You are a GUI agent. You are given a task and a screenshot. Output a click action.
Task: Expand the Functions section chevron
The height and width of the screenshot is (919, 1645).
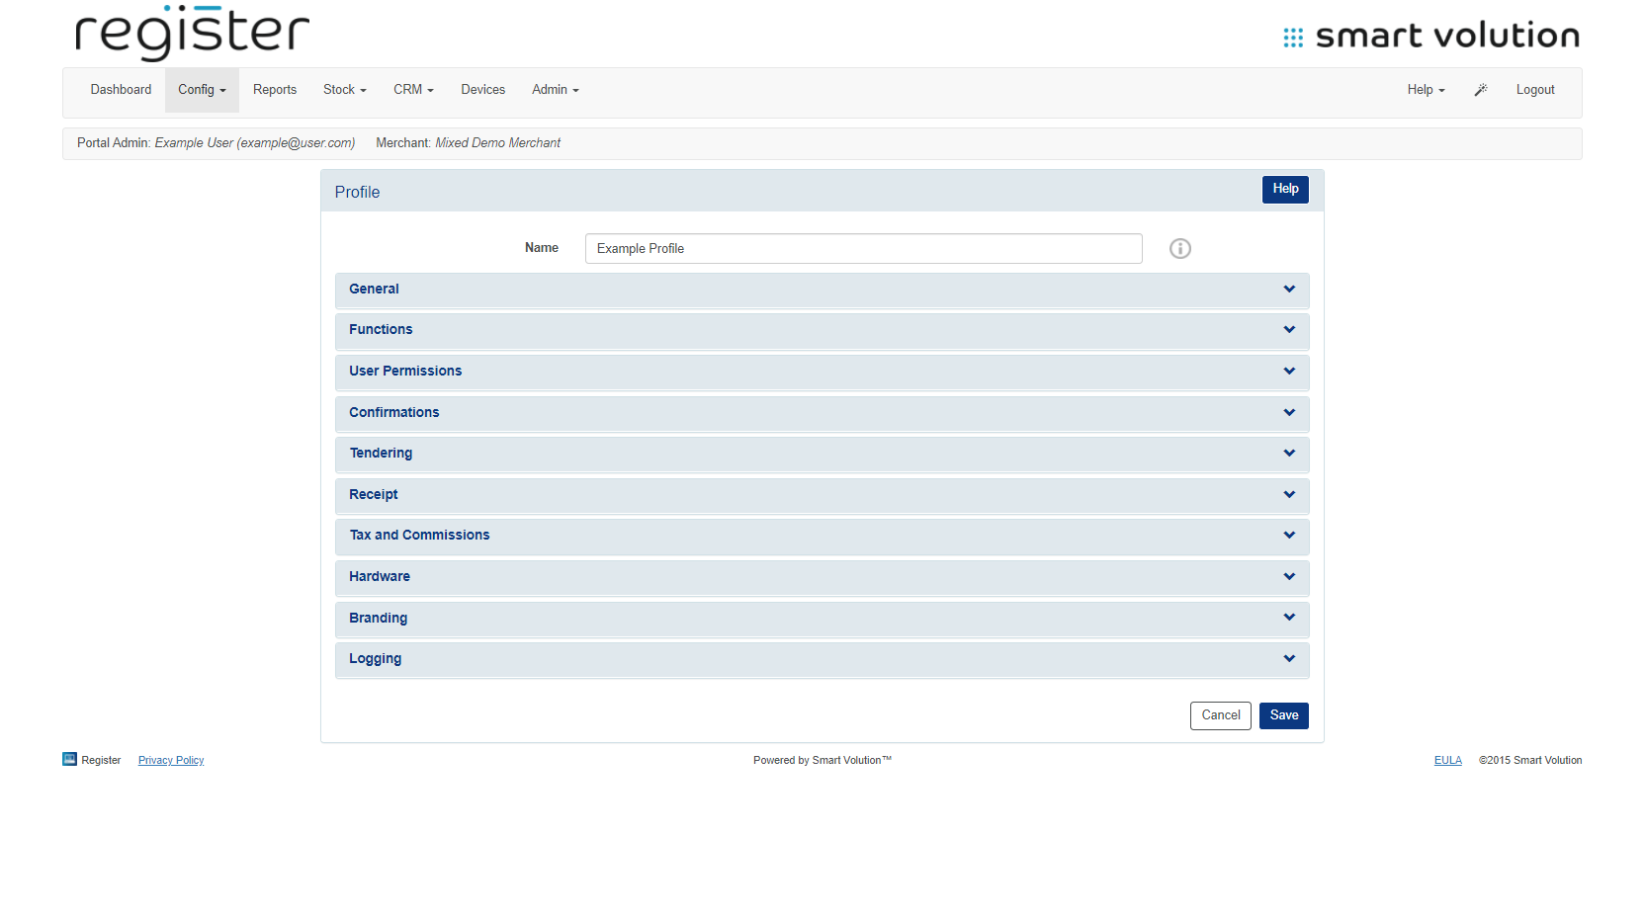coord(1289,330)
